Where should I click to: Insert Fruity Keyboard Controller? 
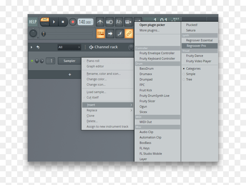coord(158,59)
